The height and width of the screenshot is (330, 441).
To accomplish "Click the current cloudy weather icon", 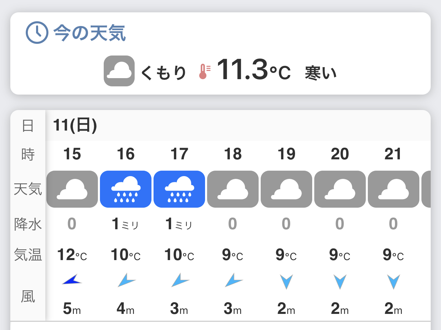I will [119, 71].
